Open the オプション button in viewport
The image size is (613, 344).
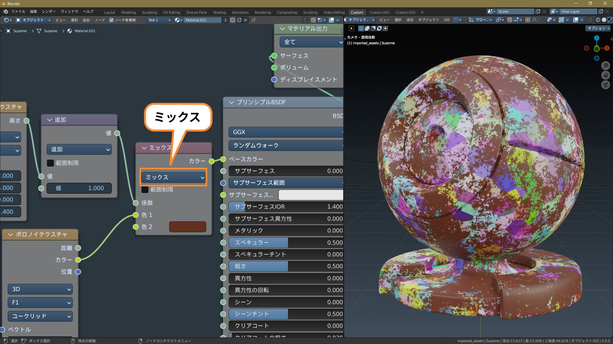[598, 28]
